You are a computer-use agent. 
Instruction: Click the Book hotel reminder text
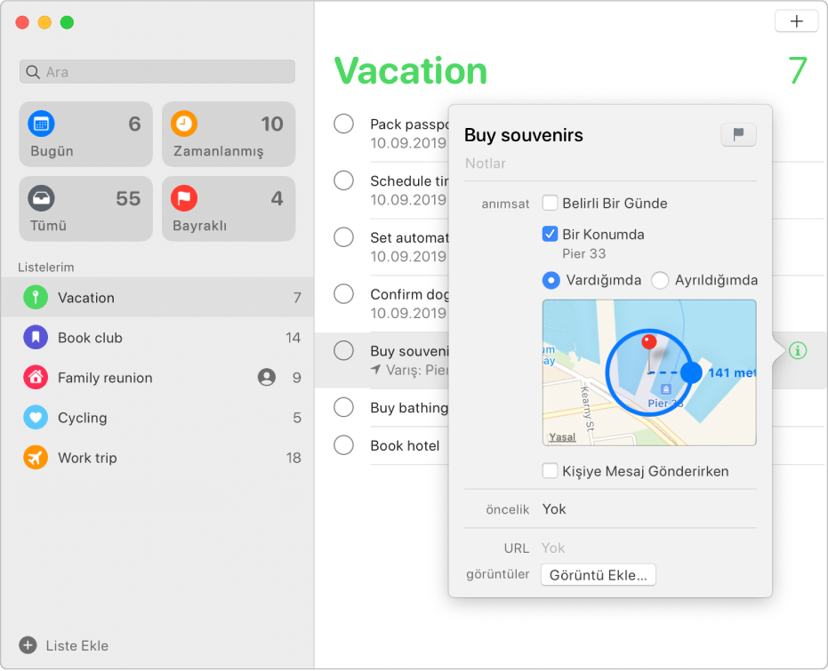(x=405, y=446)
